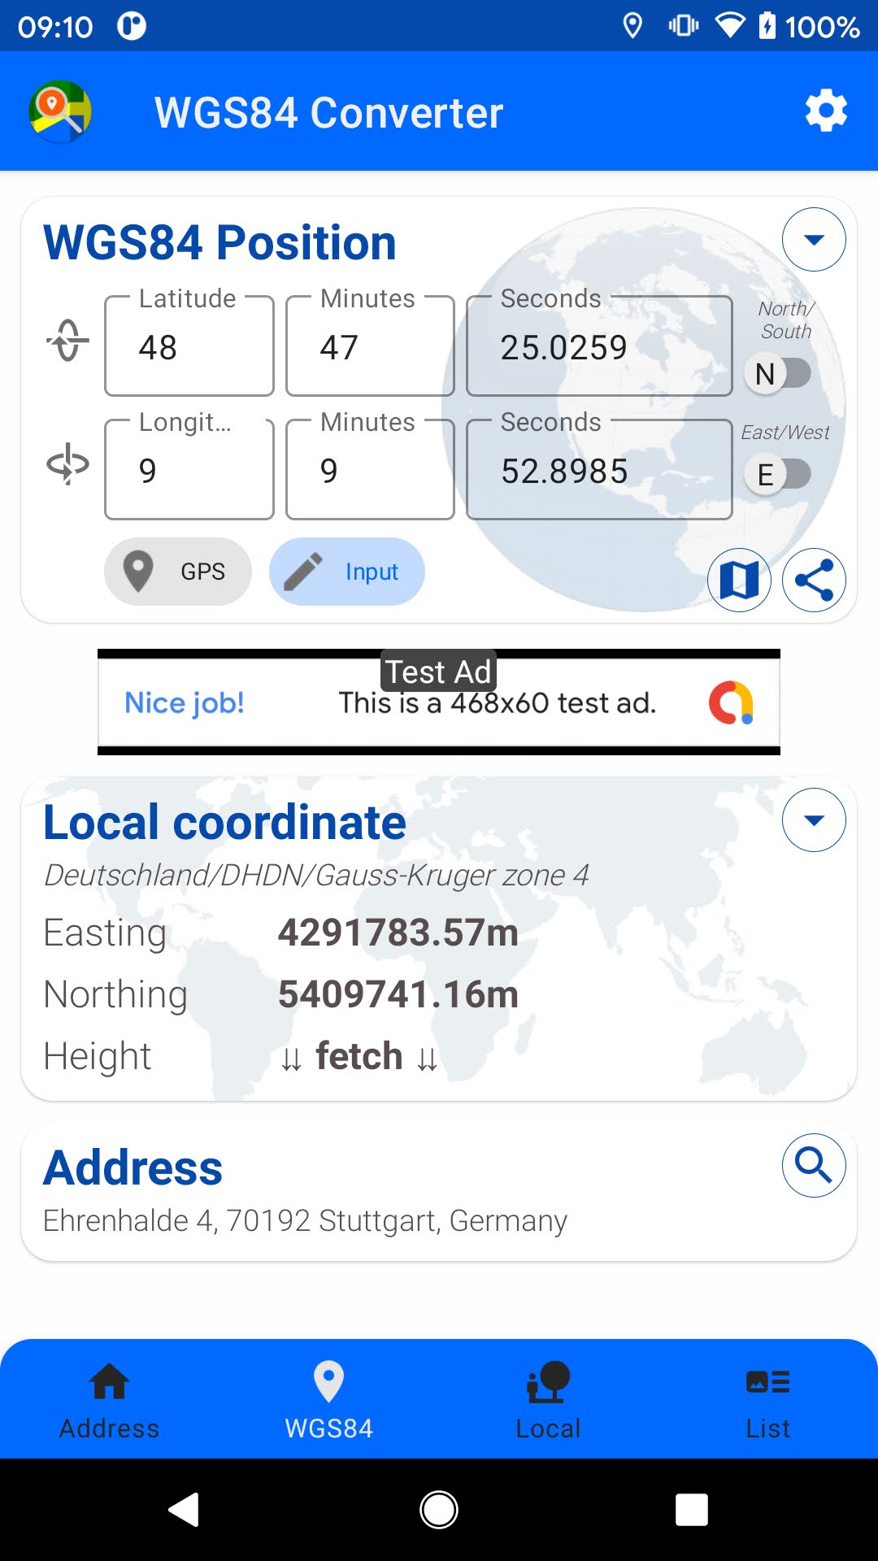Fetch the Height value
This screenshot has height=1561, width=878.
359,1056
